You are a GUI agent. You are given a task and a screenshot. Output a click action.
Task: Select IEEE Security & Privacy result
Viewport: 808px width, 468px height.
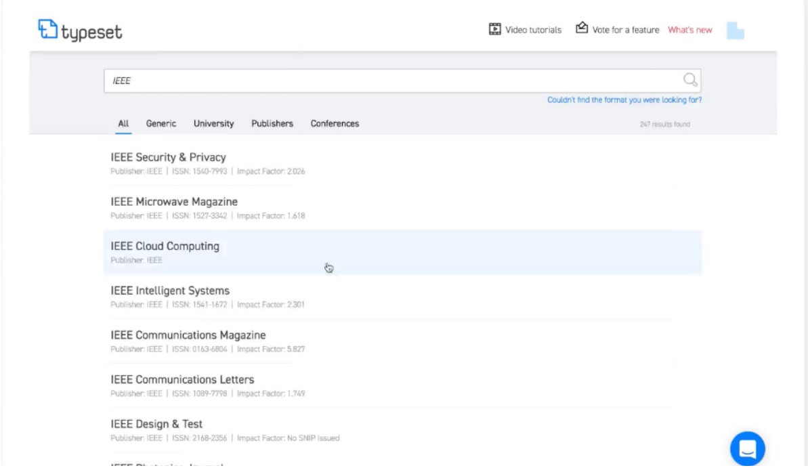(x=168, y=158)
